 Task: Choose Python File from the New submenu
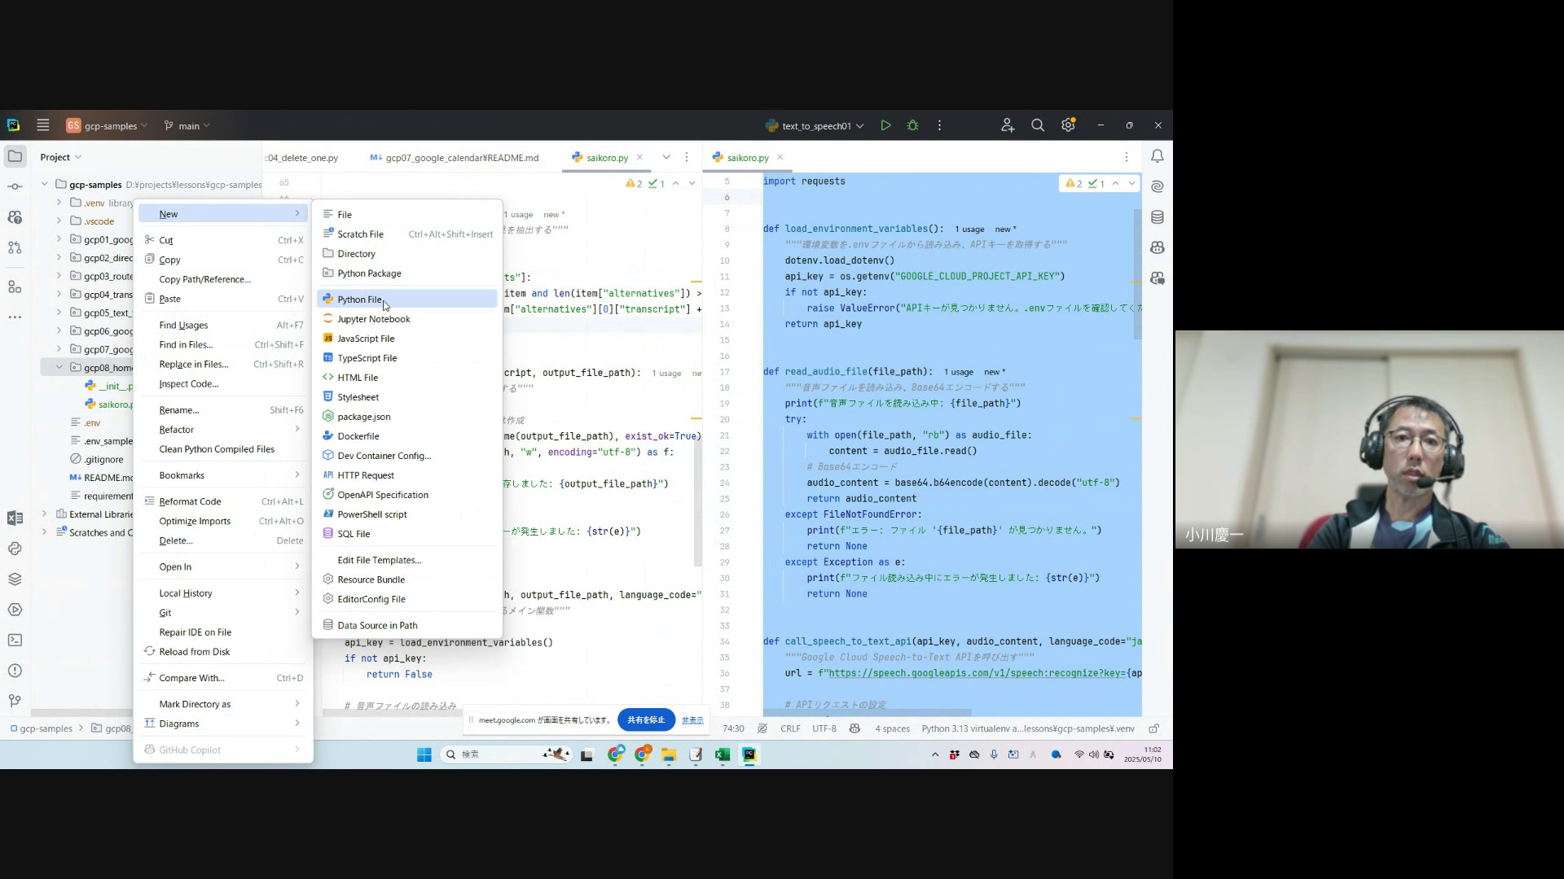[x=359, y=300]
